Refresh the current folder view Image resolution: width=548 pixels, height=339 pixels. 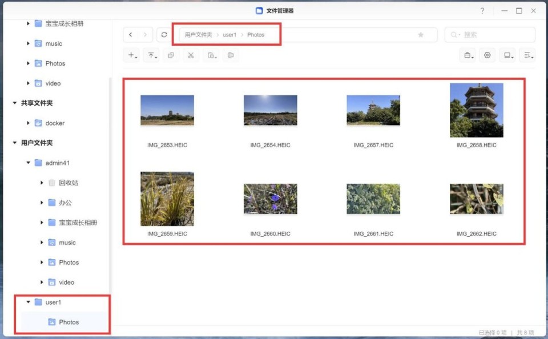click(164, 35)
